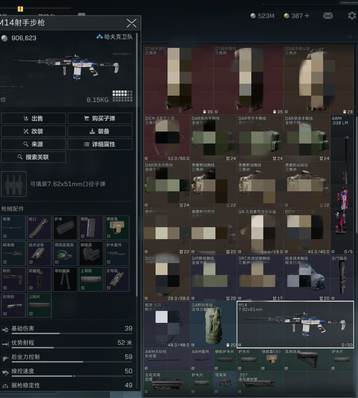Select the 右导轨 right rail slot

tap(13, 305)
